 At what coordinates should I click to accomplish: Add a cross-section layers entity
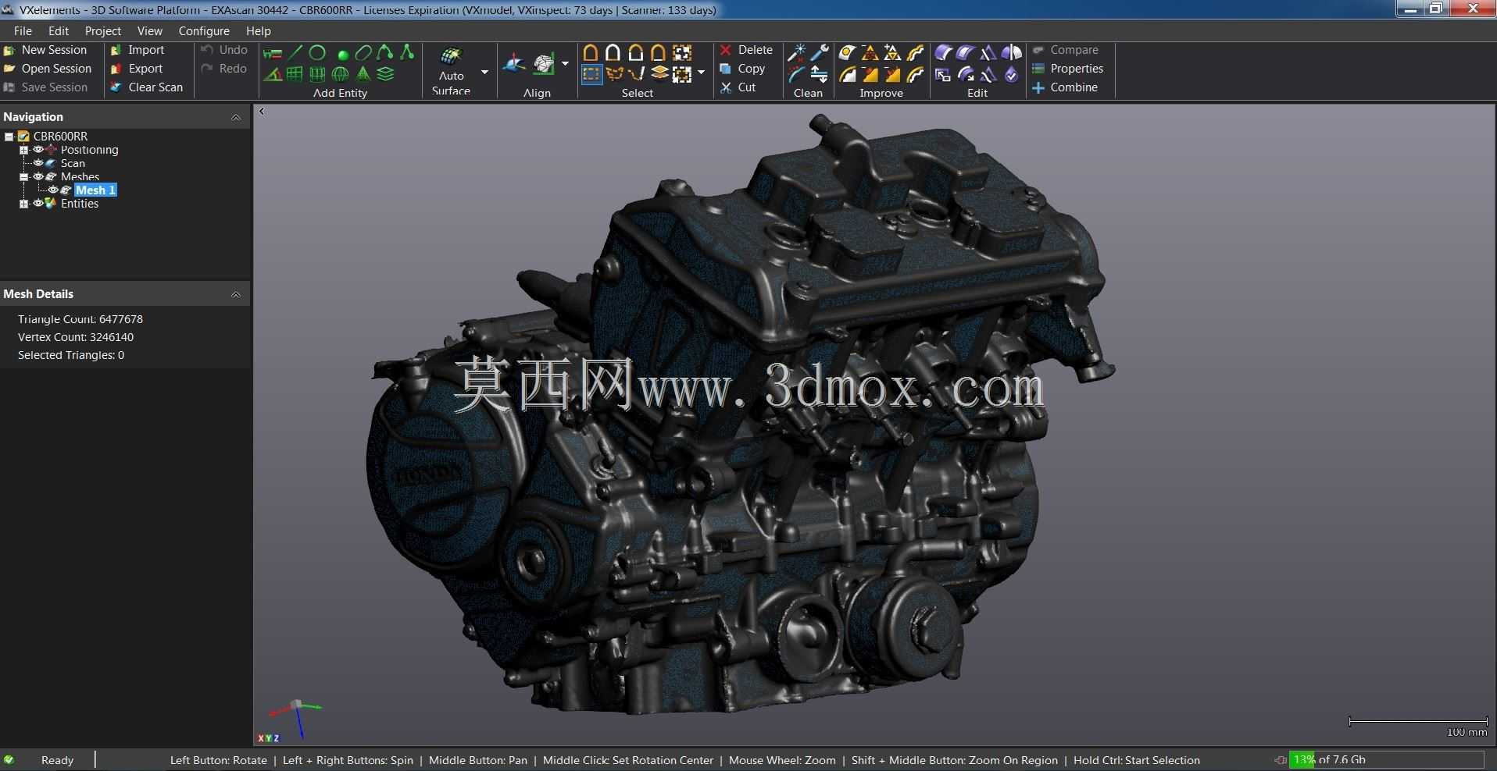[x=385, y=75]
